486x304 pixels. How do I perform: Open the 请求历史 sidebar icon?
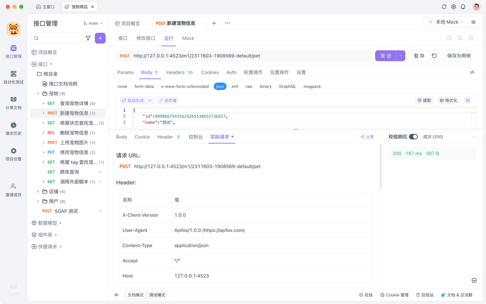[13, 127]
